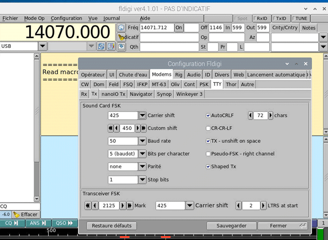
Task: Increase Custom shift by single right arrow
Action: point(138,128)
